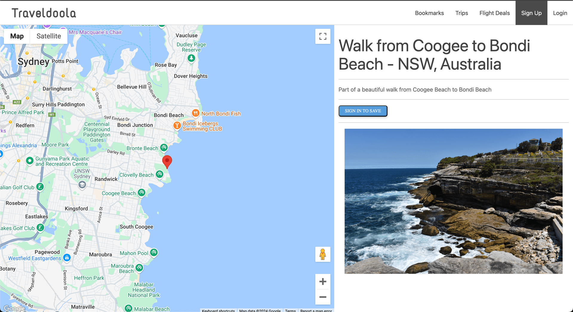Select the Clovelly Beach map marker

click(160, 174)
